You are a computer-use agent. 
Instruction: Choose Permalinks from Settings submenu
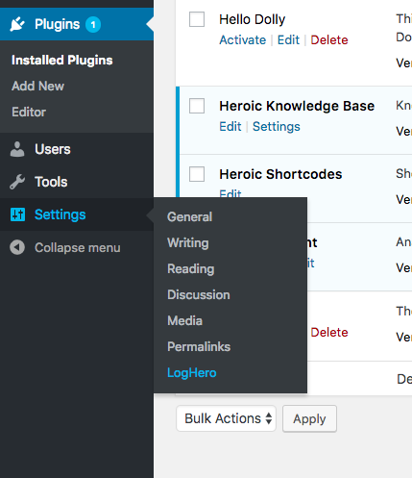(199, 346)
